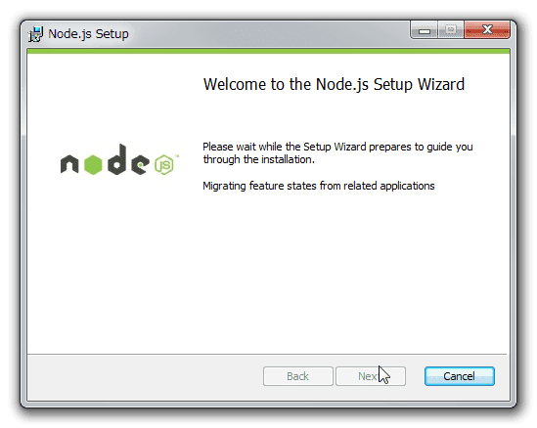Click the greyed-out maximize window button

tap(451, 31)
